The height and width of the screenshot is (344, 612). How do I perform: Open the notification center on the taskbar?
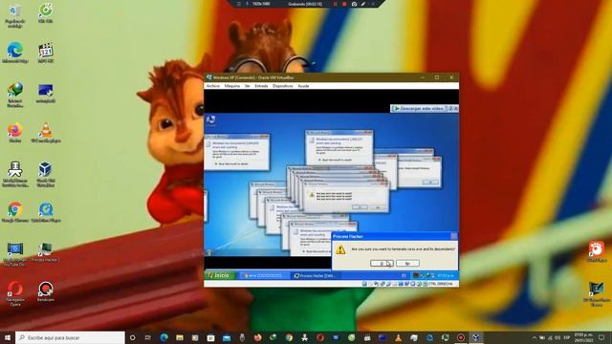pos(601,337)
